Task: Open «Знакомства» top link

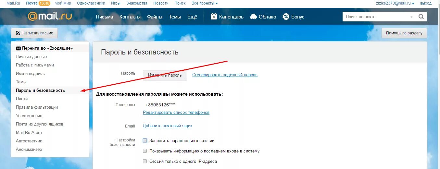Action: (136, 3)
